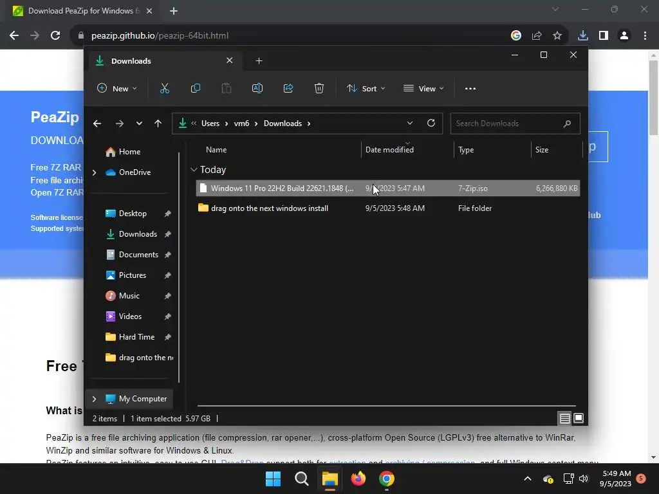Switch to large thumbnails view in status bar
Image resolution: width=659 pixels, height=494 pixels.
[579, 418]
